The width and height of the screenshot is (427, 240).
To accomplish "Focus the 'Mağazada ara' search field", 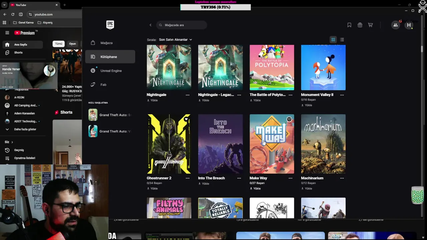I will (x=181, y=25).
